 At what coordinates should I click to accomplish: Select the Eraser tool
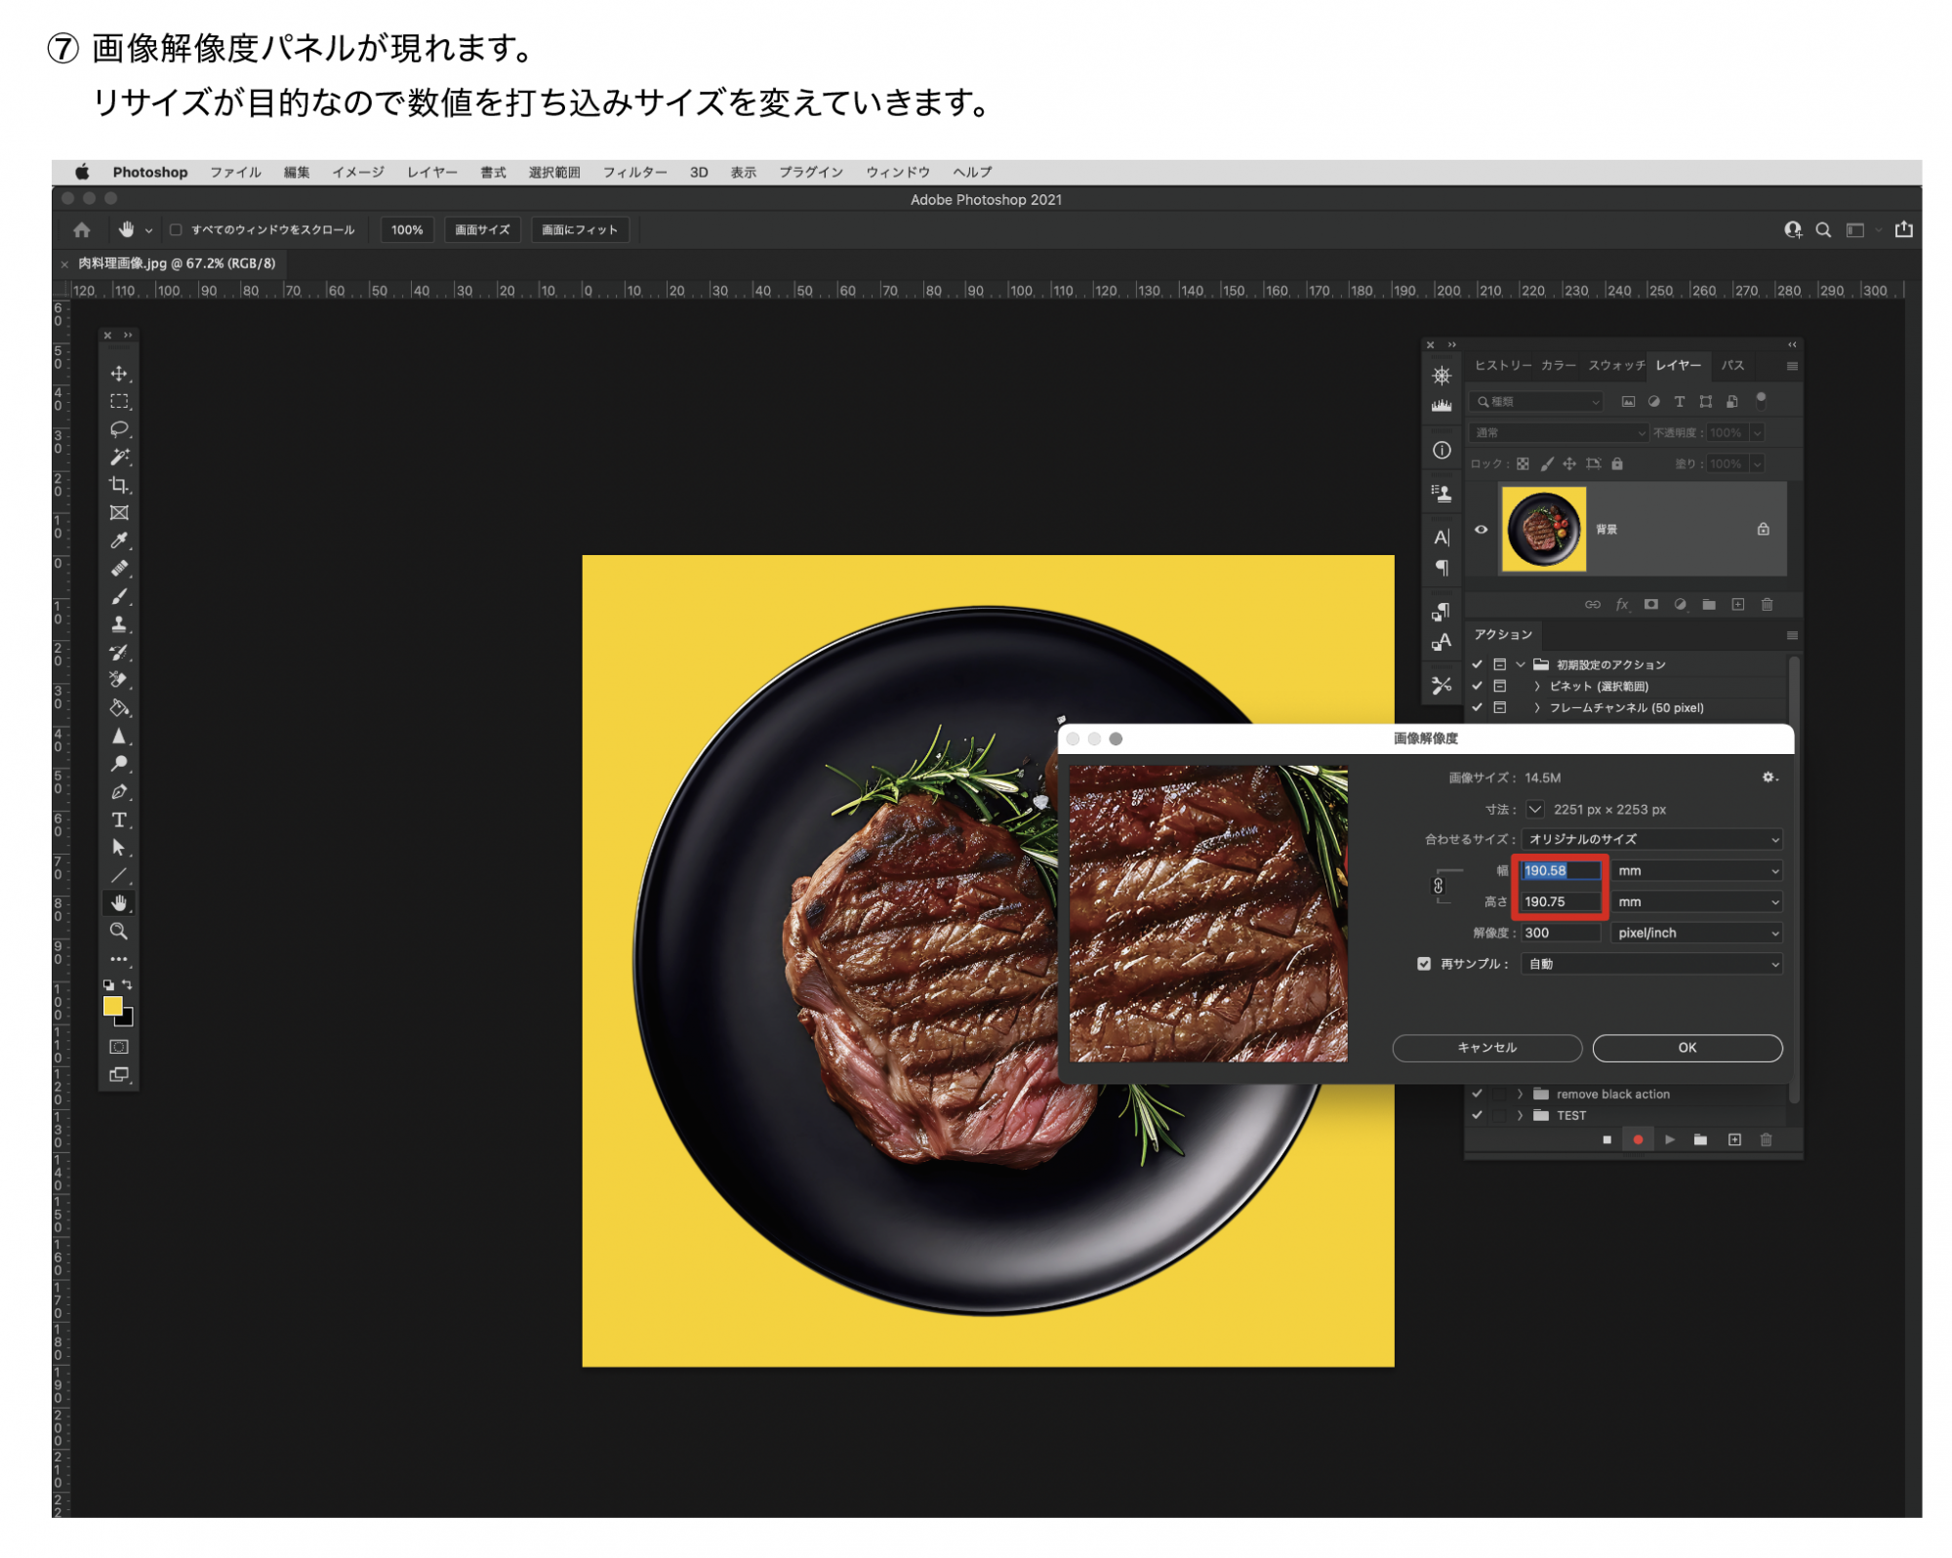[119, 680]
